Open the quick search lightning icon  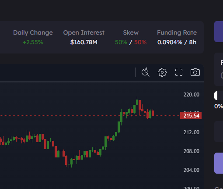click(x=146, y=72)
